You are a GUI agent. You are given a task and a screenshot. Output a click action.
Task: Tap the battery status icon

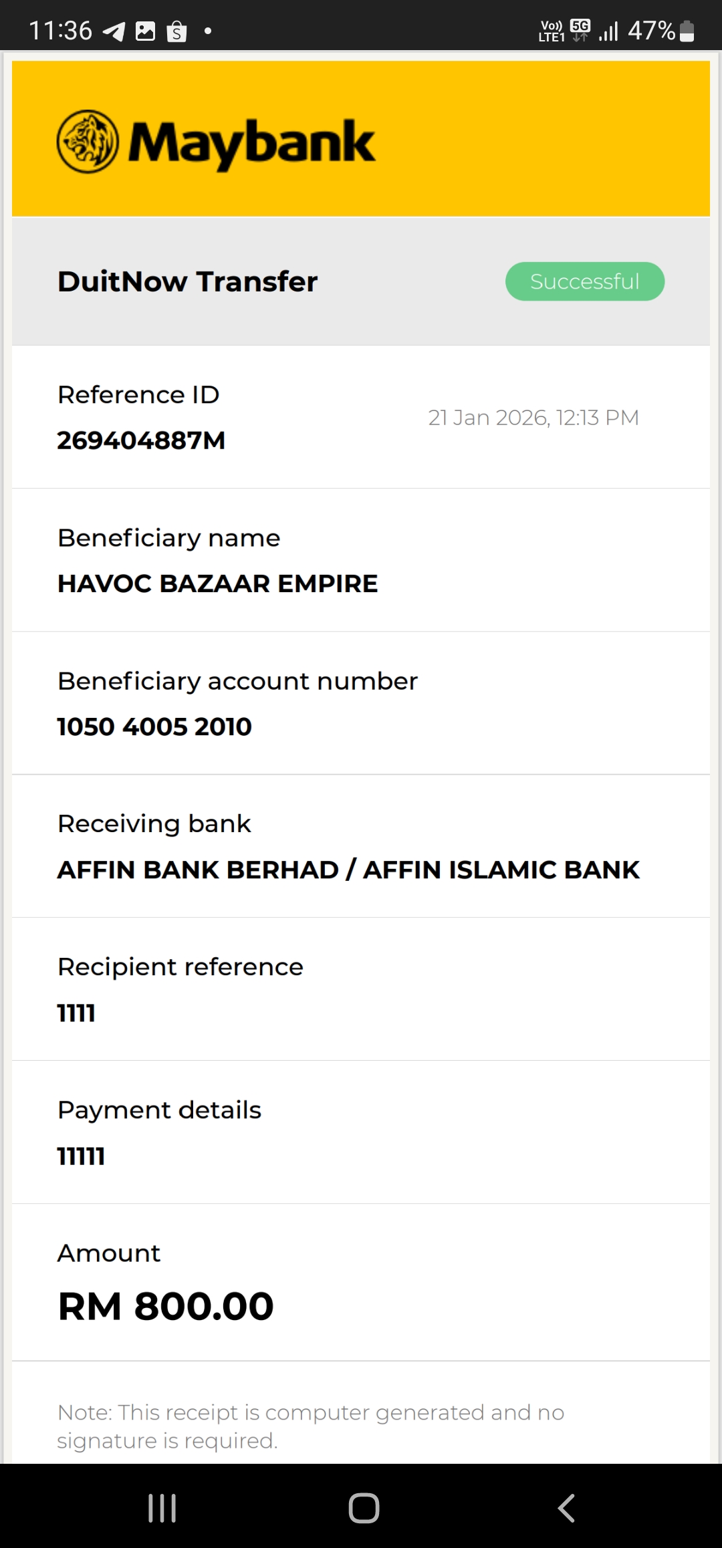pos(687,31)
